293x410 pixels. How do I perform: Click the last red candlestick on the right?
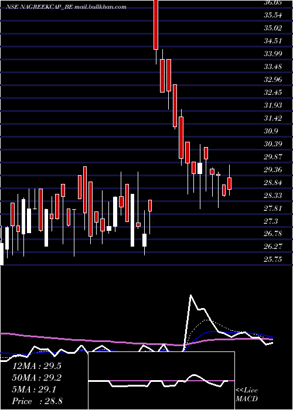pos(230,183)
